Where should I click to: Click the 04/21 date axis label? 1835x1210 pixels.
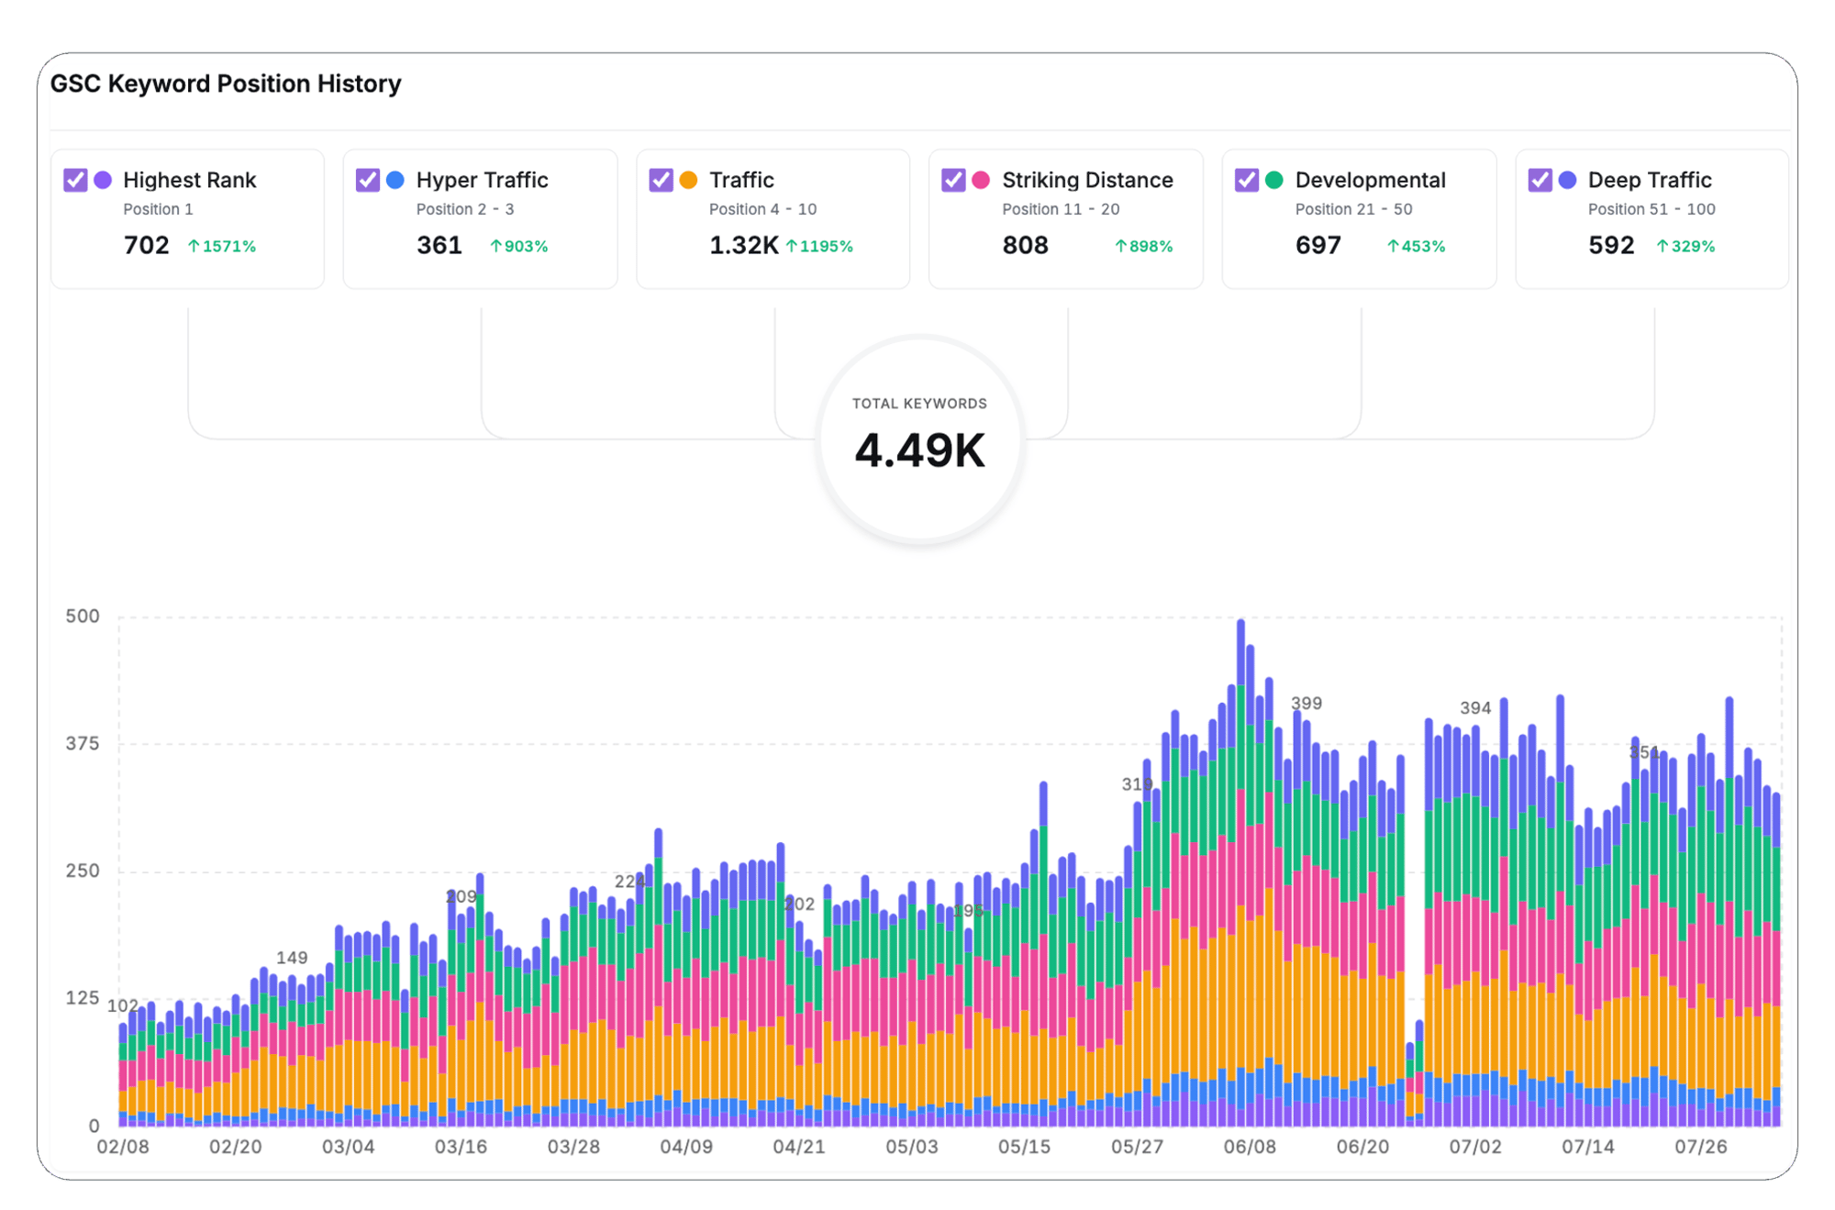tap(799, 1147)
